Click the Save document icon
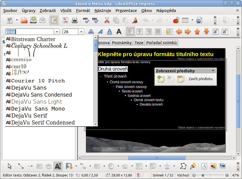The image size is (242, 179). [x=33, y=20]
